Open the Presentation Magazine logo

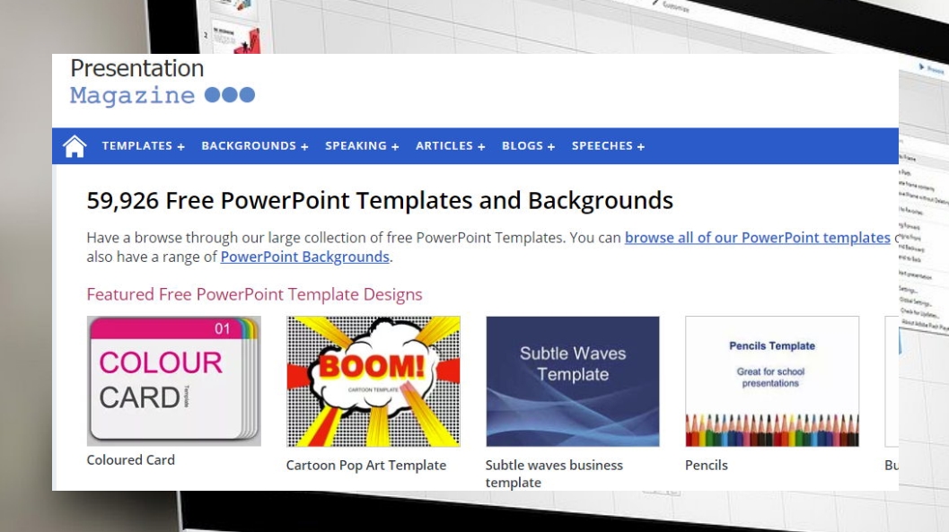[163, 82]
